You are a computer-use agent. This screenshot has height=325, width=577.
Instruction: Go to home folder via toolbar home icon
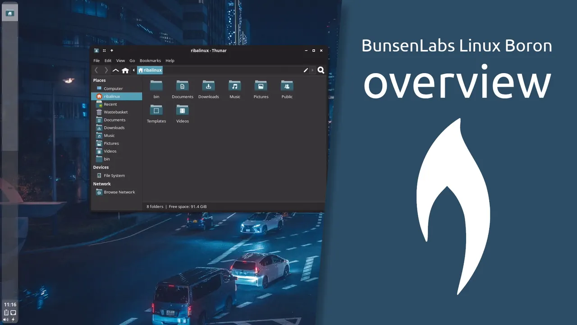pyautogui.click(x=125, y=70)
